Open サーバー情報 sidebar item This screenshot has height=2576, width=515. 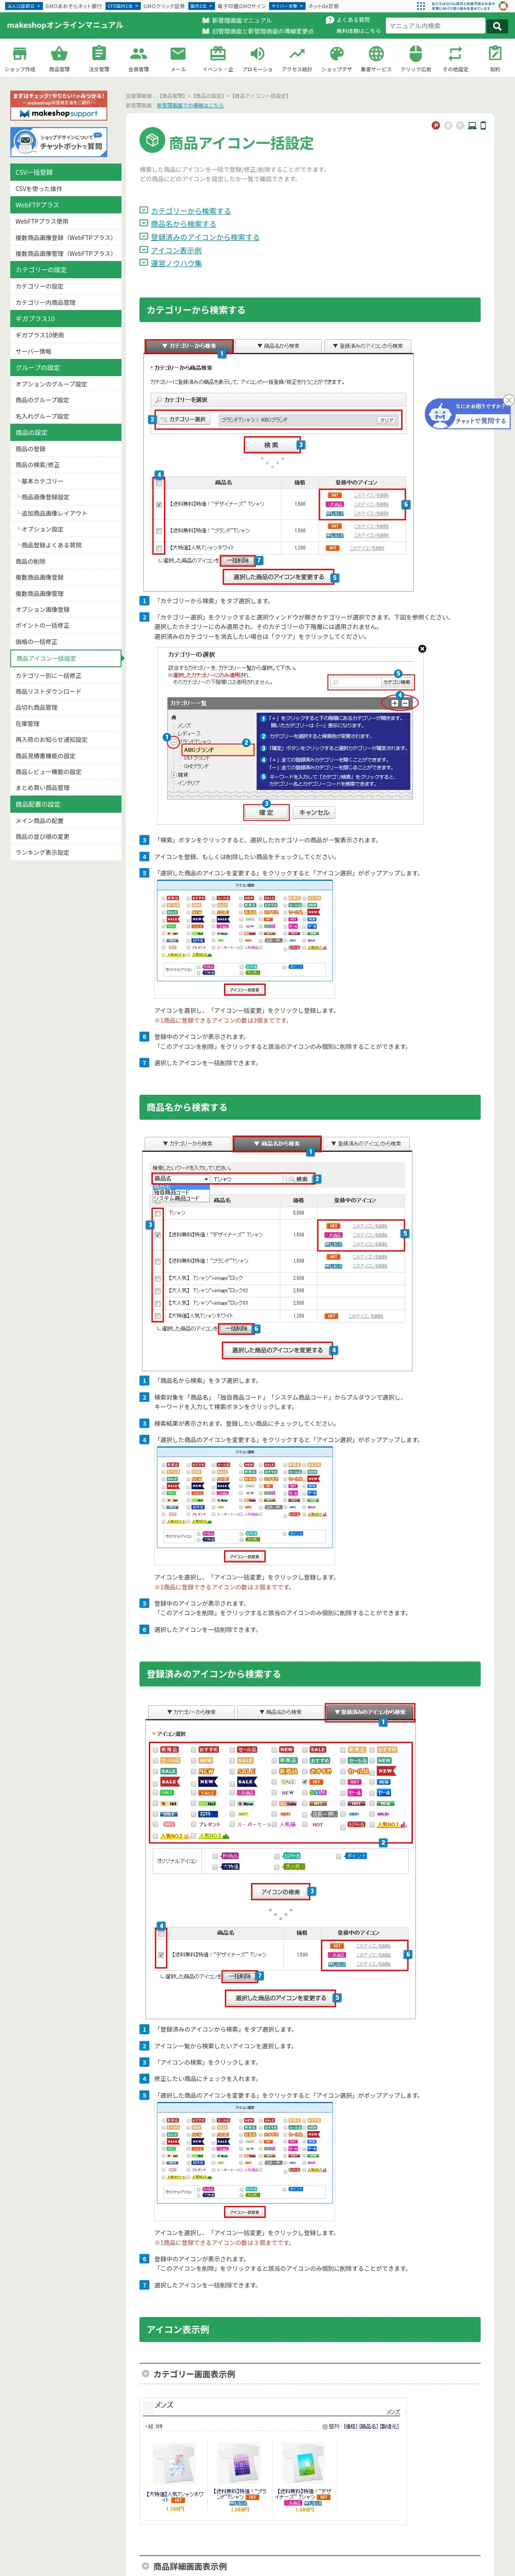click(x=66, y=351)
